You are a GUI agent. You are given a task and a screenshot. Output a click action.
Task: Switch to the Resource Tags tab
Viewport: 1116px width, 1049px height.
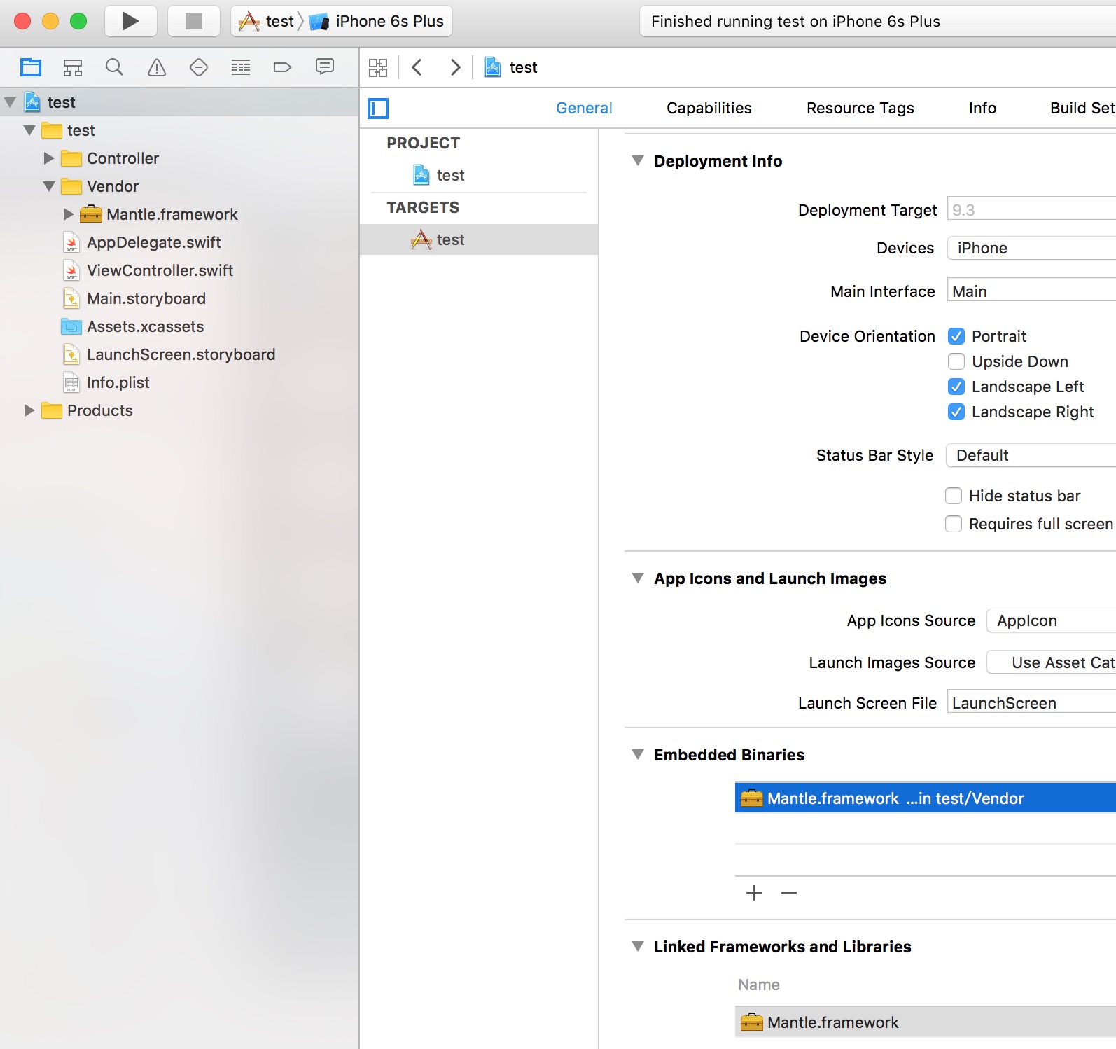point(860,108)
